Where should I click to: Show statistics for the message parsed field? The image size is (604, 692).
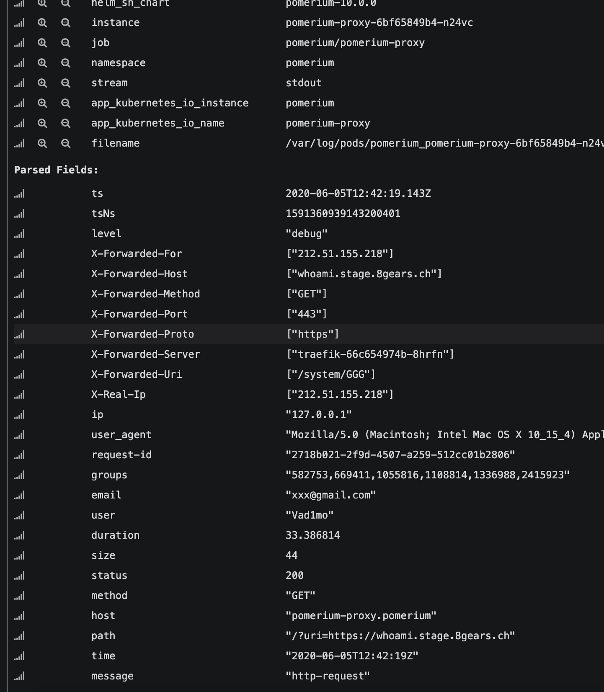point(19,676)
